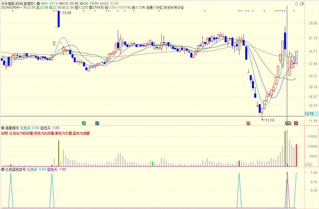The width and height of the screenshot is (319, 209).
Task: Click the diamond icon at top right
Action: coord(296,4)
